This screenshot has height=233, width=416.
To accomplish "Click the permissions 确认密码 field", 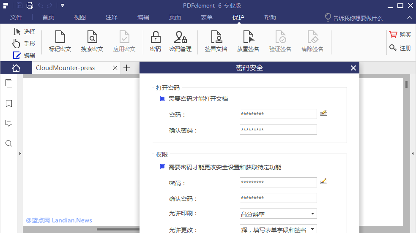I will (x=278, y=198).
